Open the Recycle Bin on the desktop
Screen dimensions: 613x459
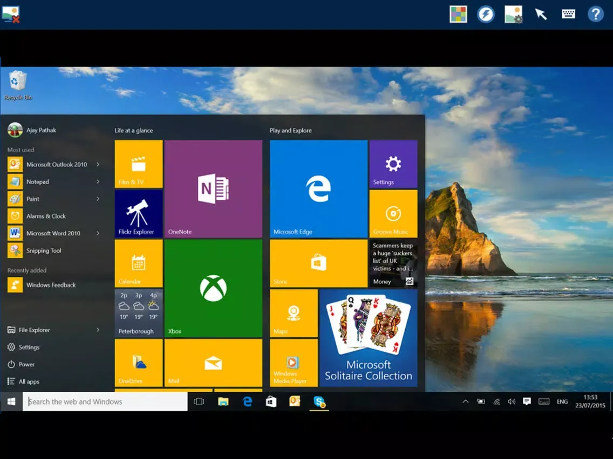[18, 86]
